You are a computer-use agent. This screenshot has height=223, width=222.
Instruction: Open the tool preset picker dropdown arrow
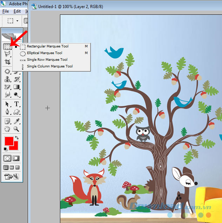[18, 21]
